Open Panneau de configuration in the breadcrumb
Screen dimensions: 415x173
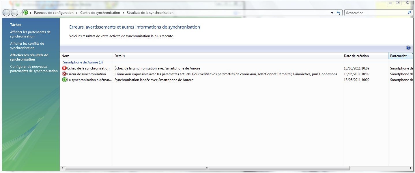54,13
